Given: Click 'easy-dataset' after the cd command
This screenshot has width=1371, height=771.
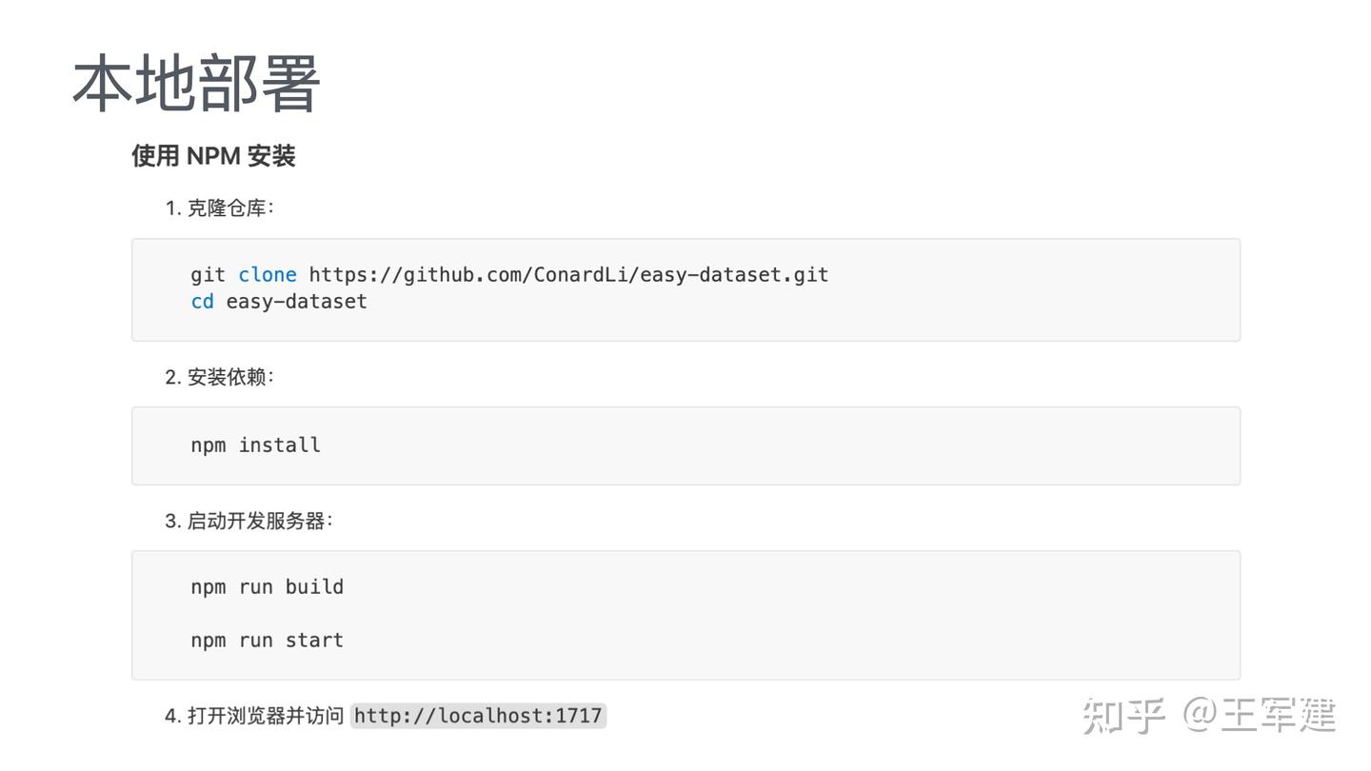Looking at the screenshot, I should (x=296, y=302).
